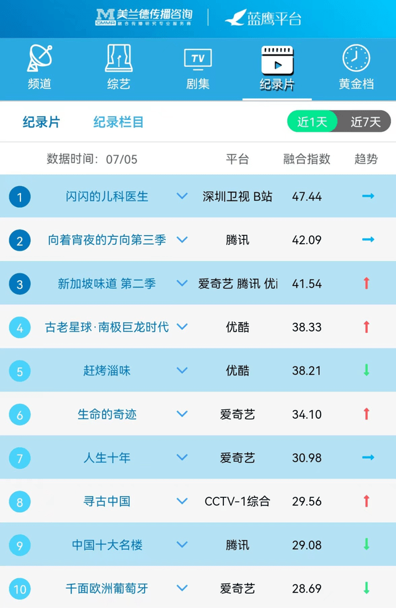The image size is (396, 608).
Task: Select the 频道 satellite dish icon
Action: pyautogui.click(x=39, y=58)
